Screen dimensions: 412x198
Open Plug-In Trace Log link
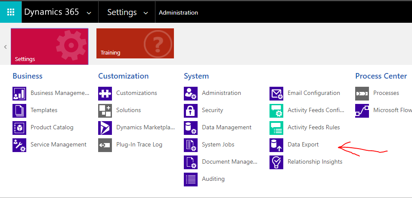point(139,144)
